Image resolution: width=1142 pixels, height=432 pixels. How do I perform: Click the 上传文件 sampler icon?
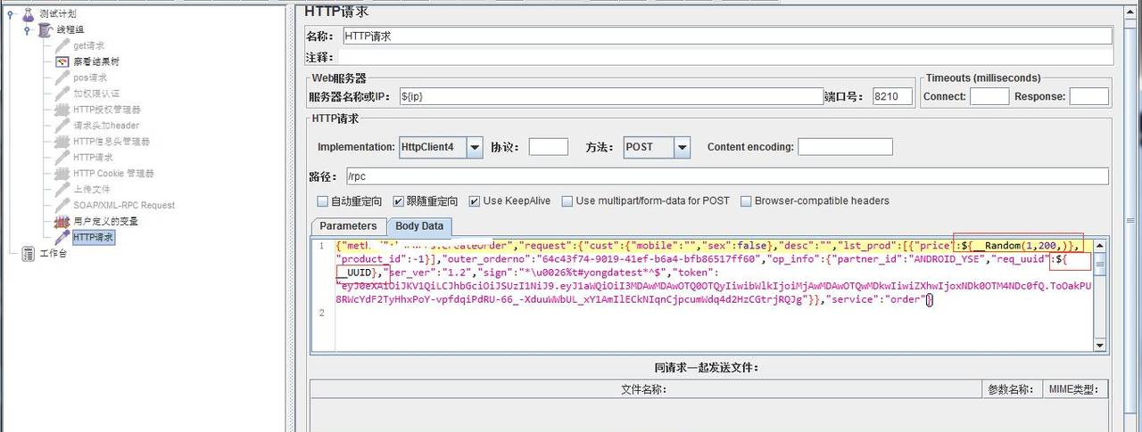(x=62, y=189)
